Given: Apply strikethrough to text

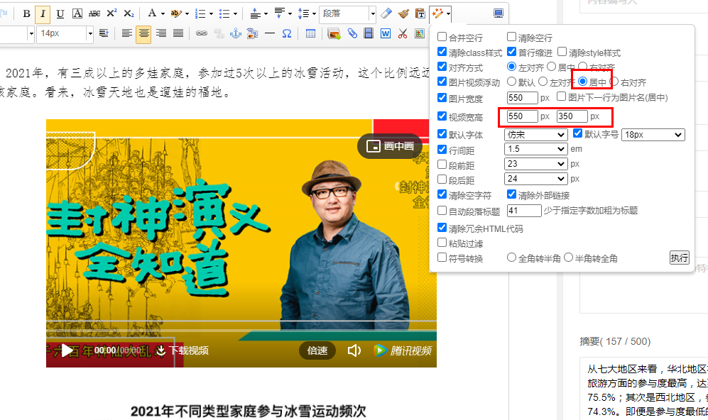Looking at the screenshot, I should click(94, 13).
